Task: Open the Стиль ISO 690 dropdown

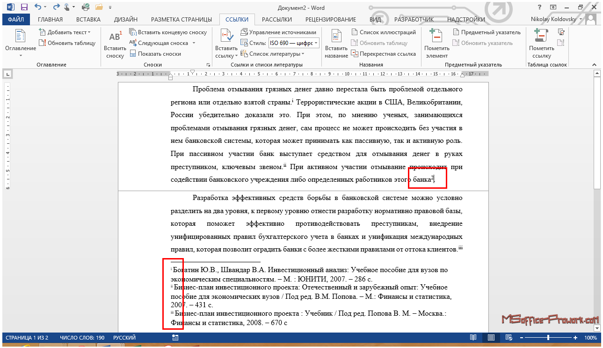Action: pos(316,43)
